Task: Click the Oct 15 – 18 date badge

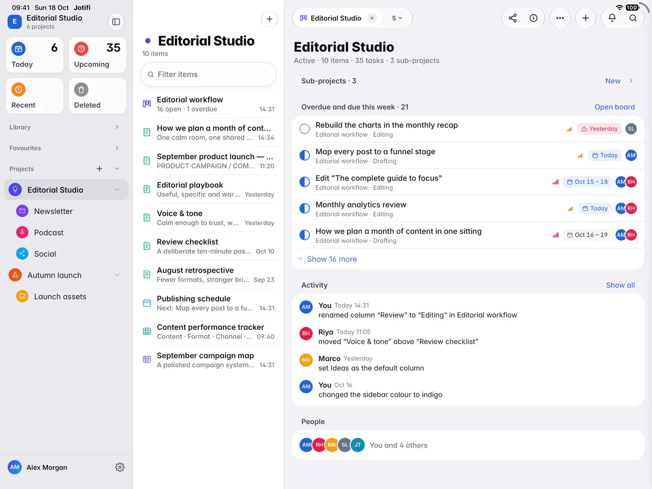Action: tap(587, 182)
